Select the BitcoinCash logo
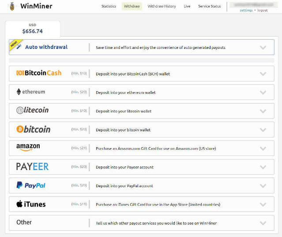The width and height of the screenshot is (282, 237). [x=39, y=73]
